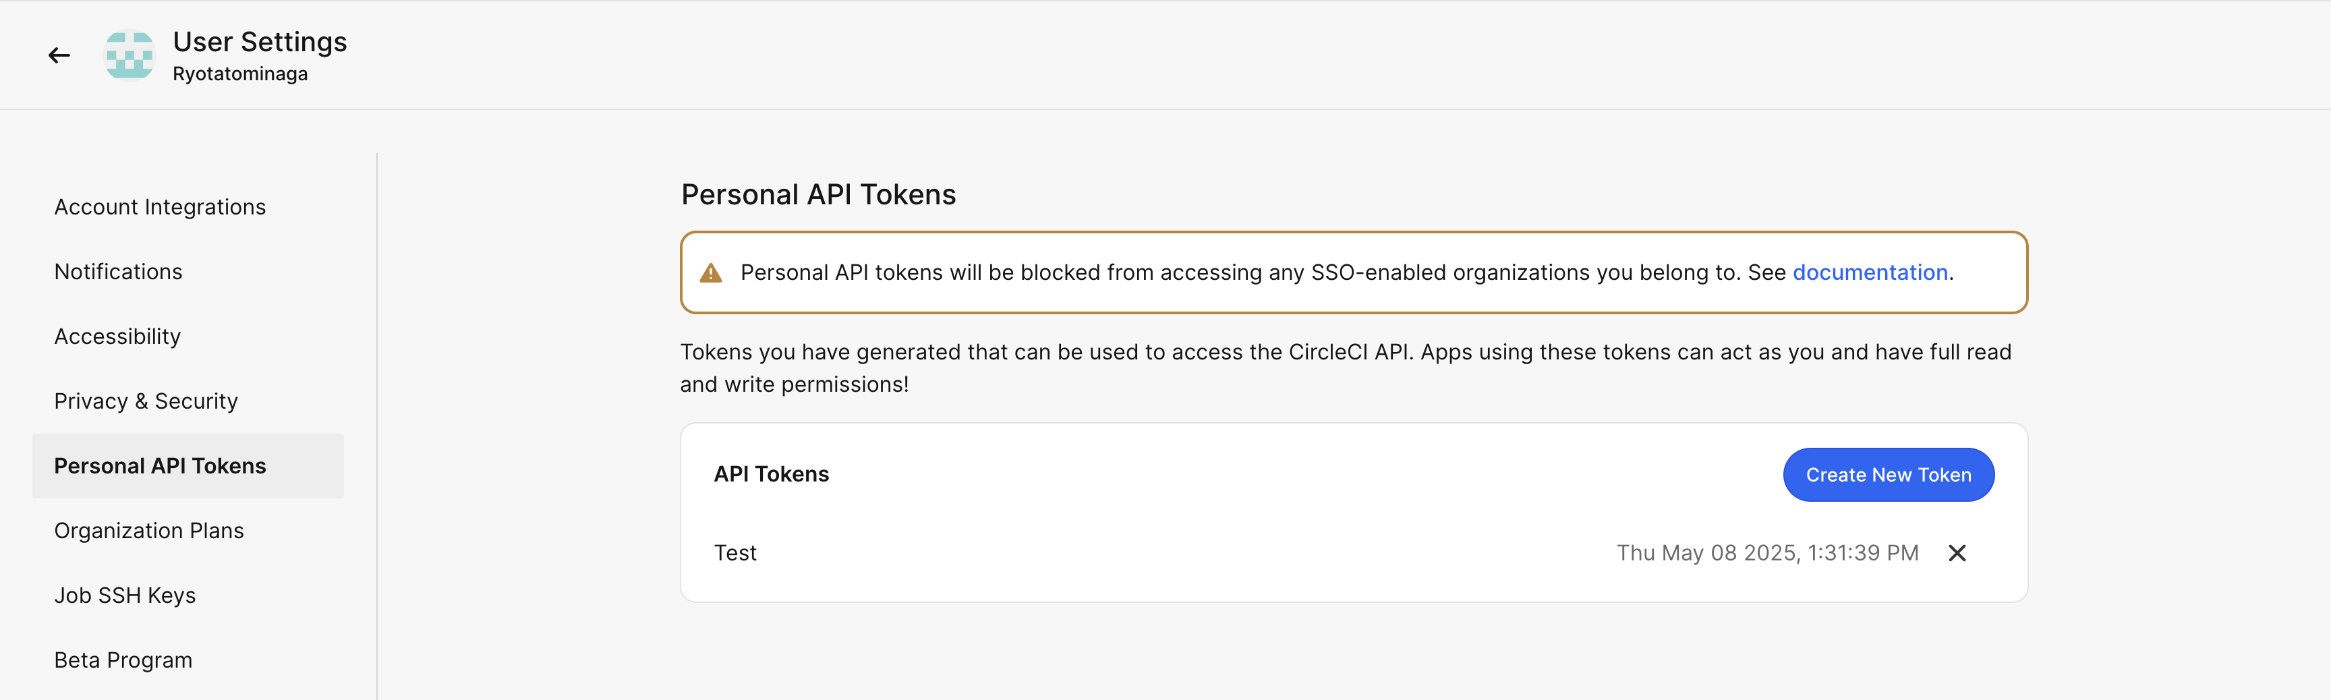
Task: Click the Ryotatominaga username
Action: click(240, 74)
